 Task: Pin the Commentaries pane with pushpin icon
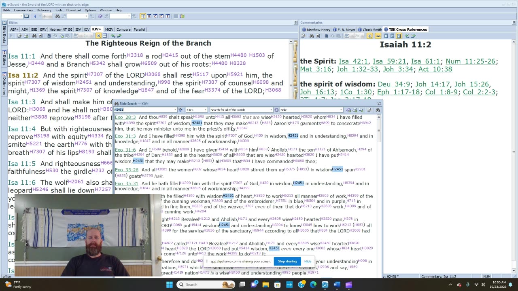point(514,23)
